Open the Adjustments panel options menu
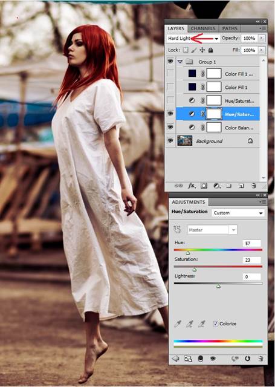This screenshot has width=275, height=387. 263,202
